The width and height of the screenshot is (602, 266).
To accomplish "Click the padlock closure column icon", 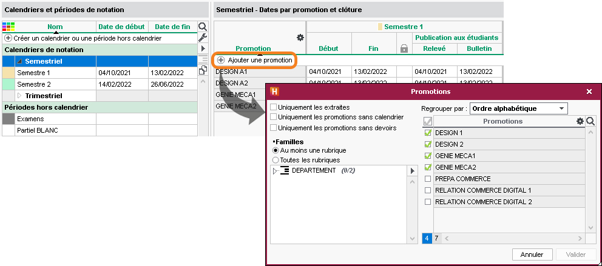I will pos(404,48).
